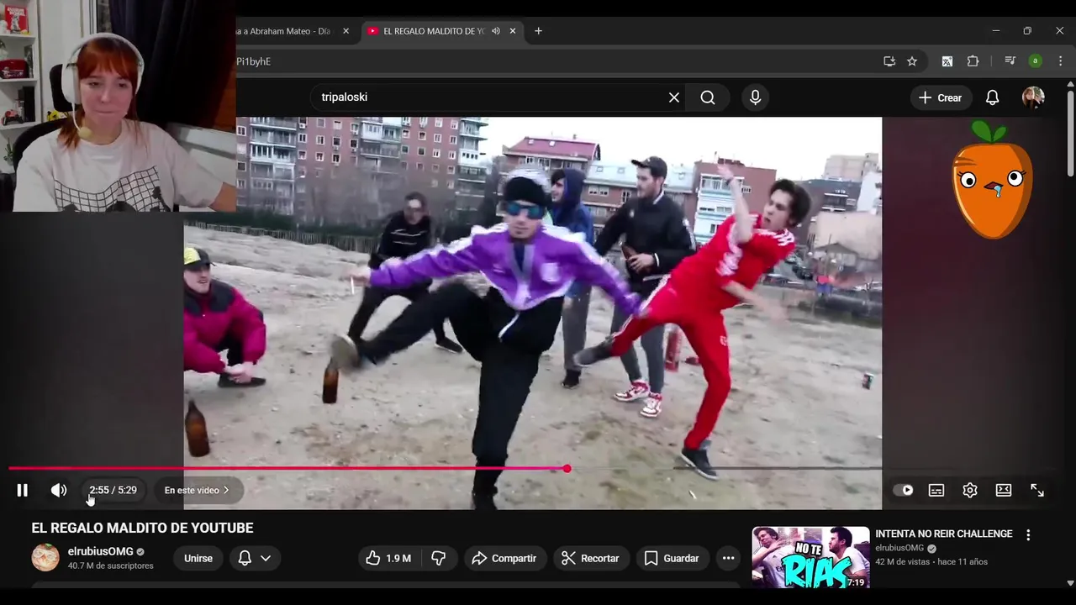Open options for recommended video
Image resolution: width=1076 pixels, height=605 pixels.
point(1028,534)
